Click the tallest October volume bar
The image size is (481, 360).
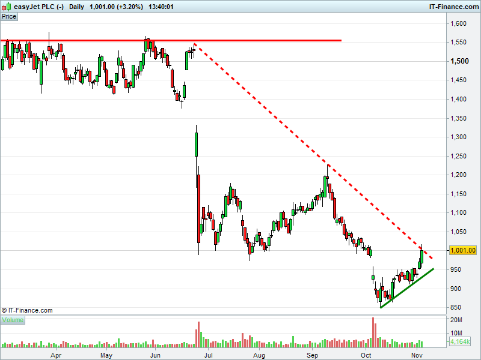tap(373, 332)
